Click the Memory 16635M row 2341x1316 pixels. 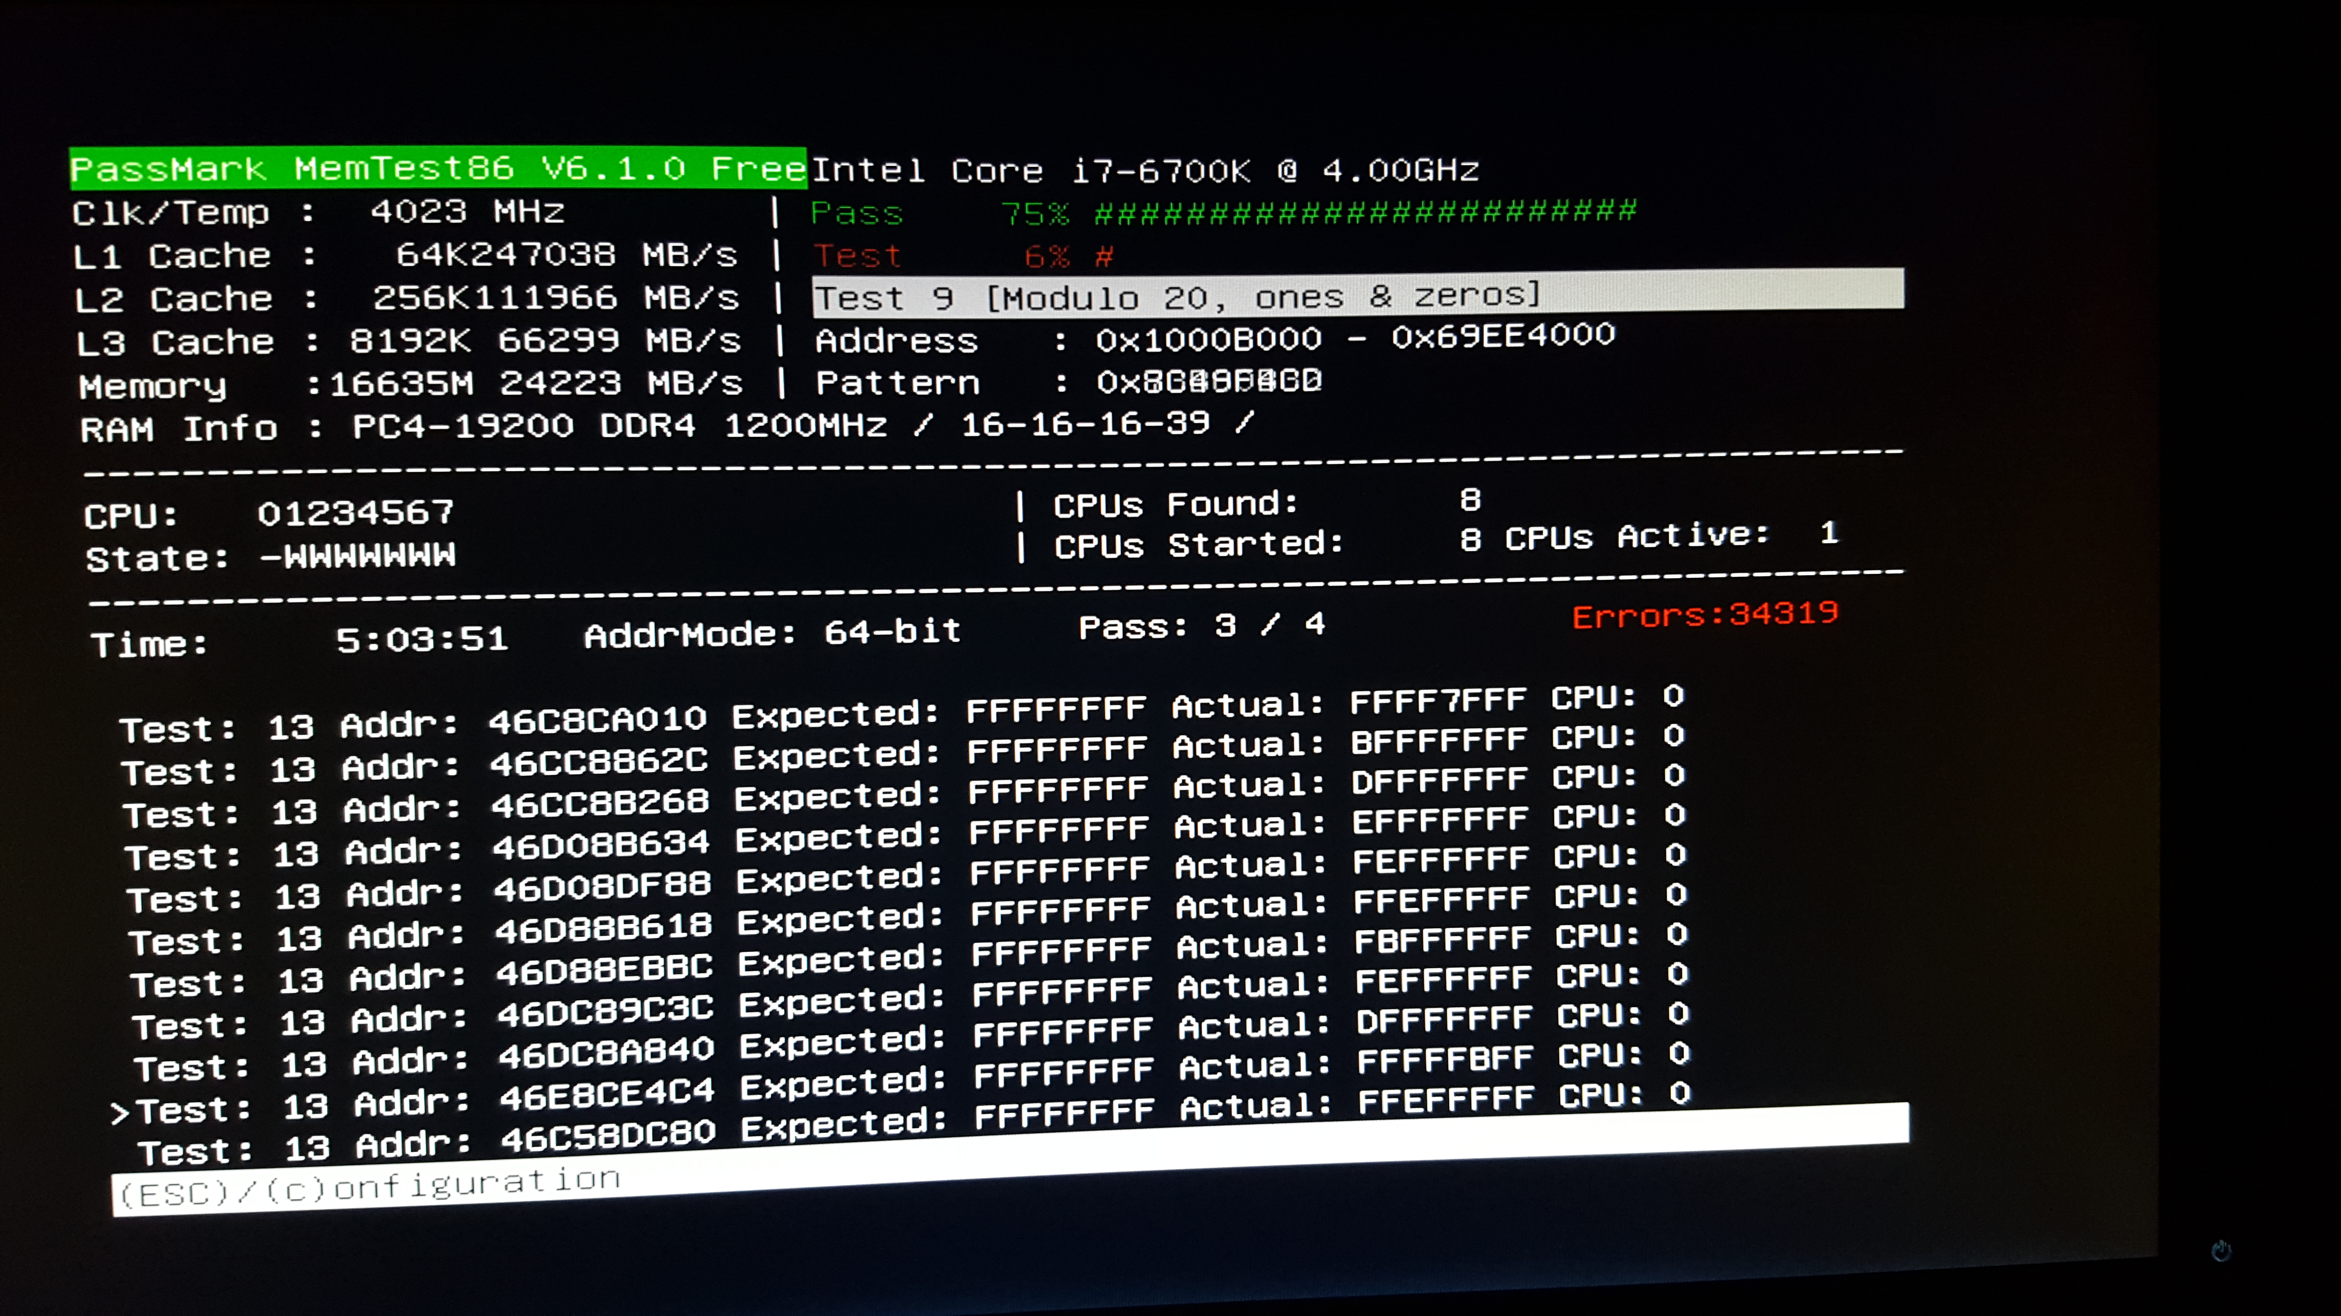(411, 384)
